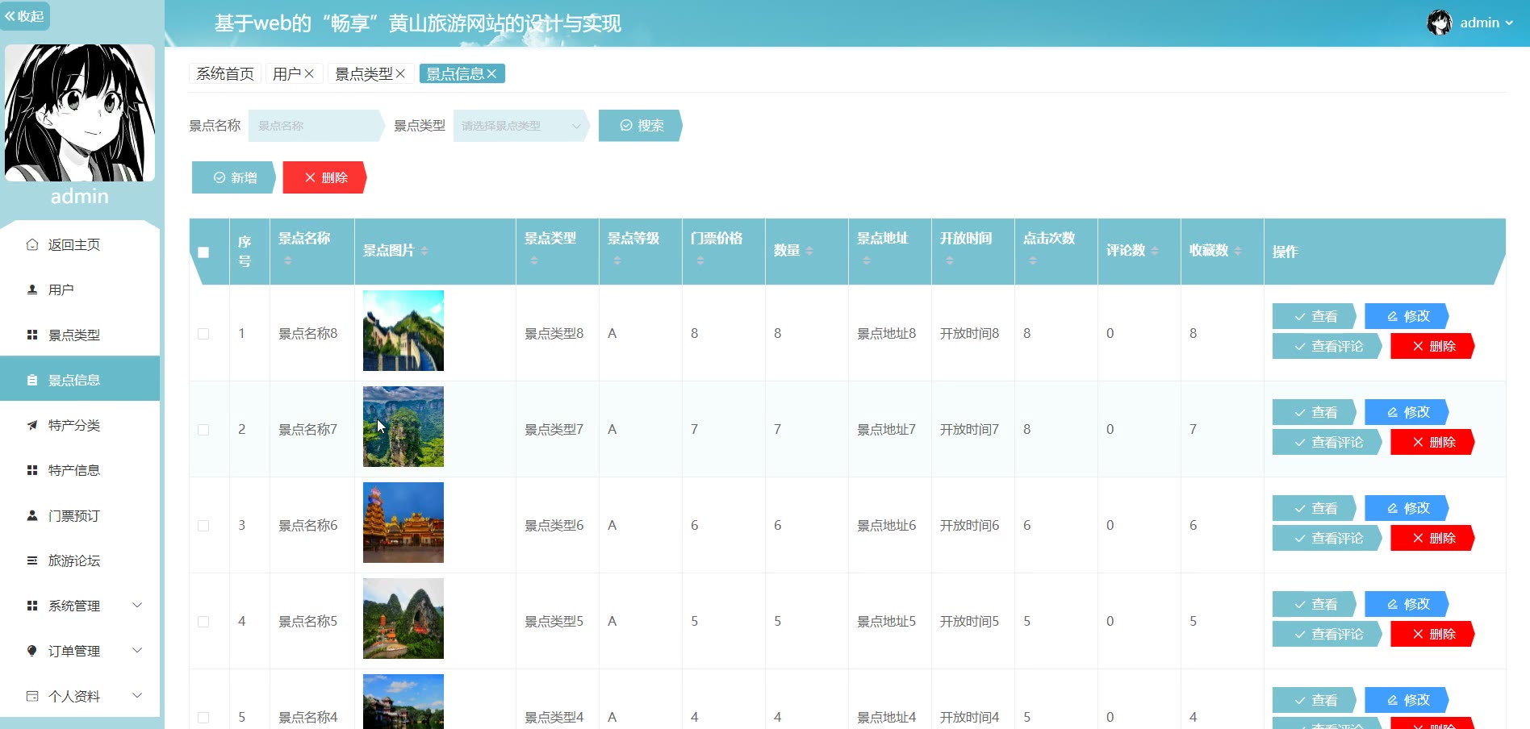
Task: Sort by 门票价格 column arrows
Action: pyautogui.click(x=700, y=260)
